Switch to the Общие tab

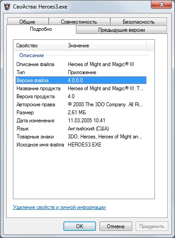(x=28, y=22)
